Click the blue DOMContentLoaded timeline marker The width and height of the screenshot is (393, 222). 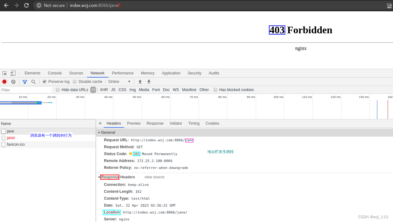pos(377,110)
